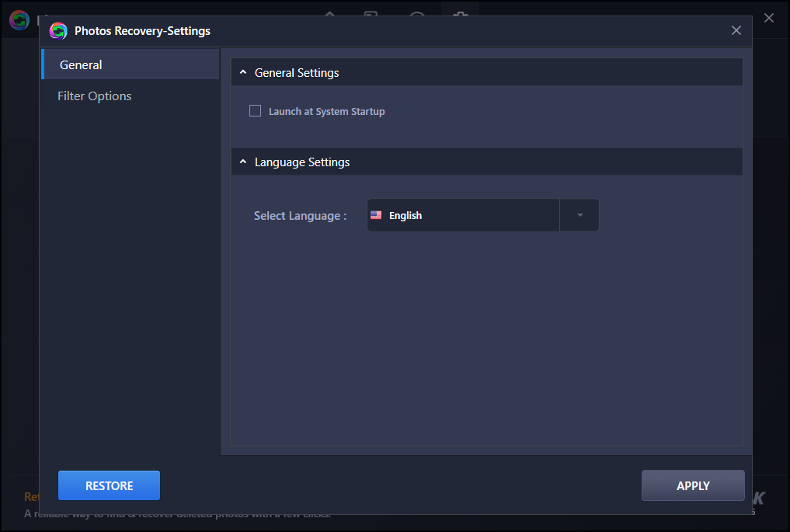Click the Launch at System Startup label
Viewport: 790px width, 532px height.
pyautogui.click(x=326, y=112)
